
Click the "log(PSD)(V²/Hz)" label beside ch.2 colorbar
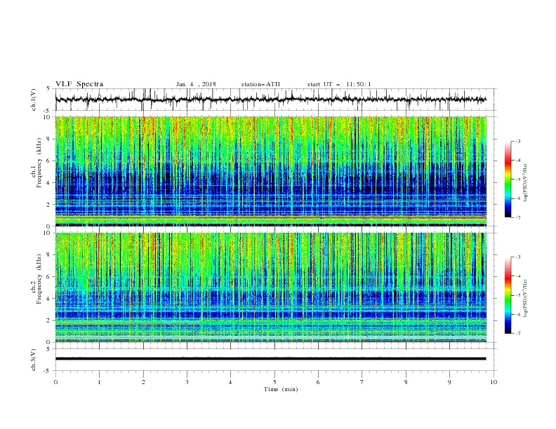point(525,299)
